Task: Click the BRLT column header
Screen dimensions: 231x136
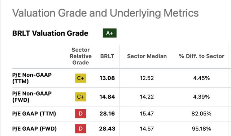Action: [x=107, y=56]
